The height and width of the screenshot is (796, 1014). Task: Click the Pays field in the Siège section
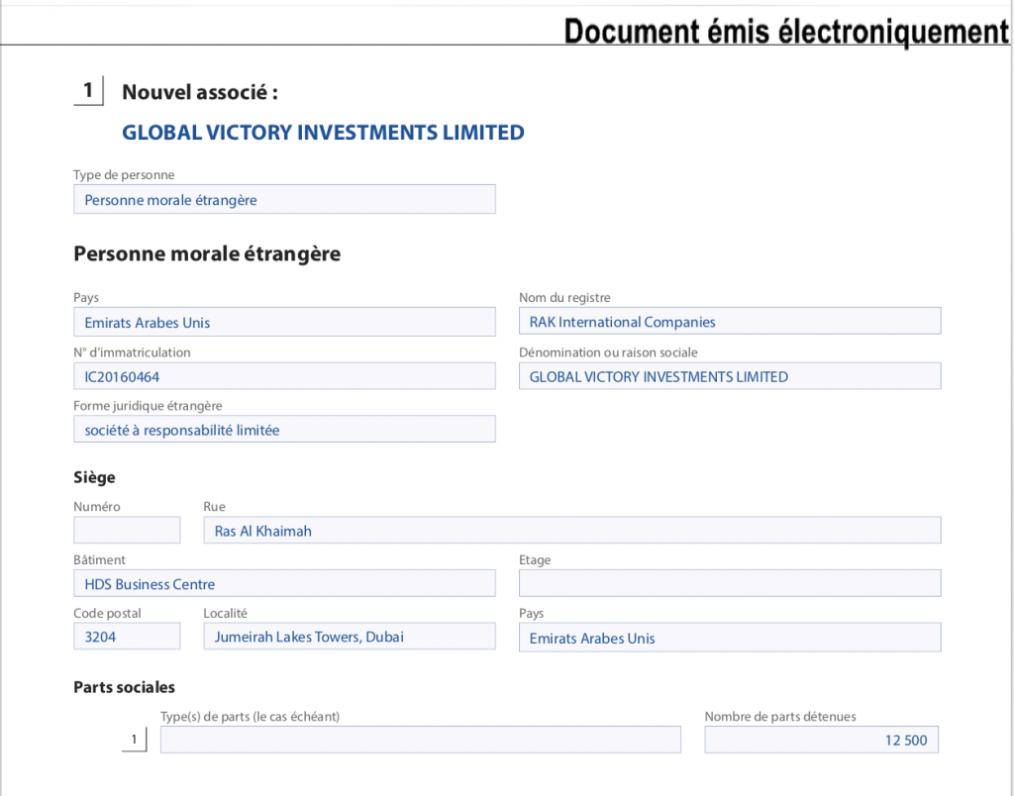730,638
